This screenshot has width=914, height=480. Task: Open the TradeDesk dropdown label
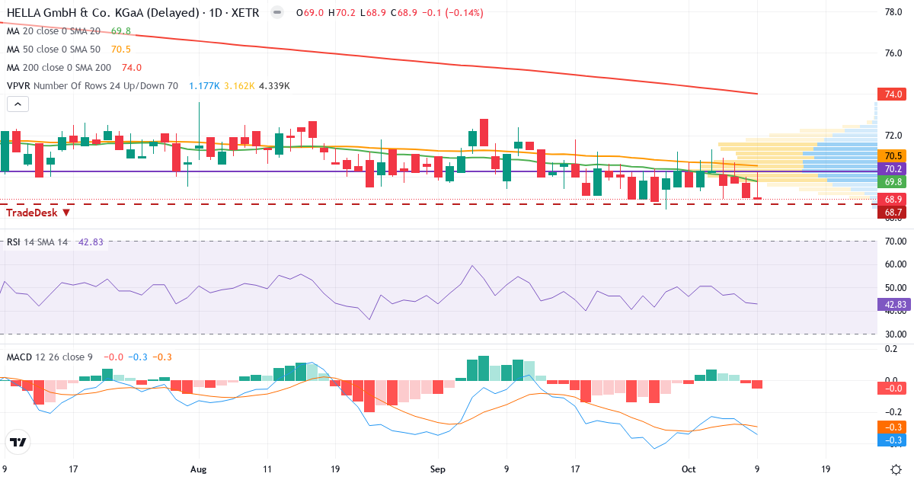[40, 213]
